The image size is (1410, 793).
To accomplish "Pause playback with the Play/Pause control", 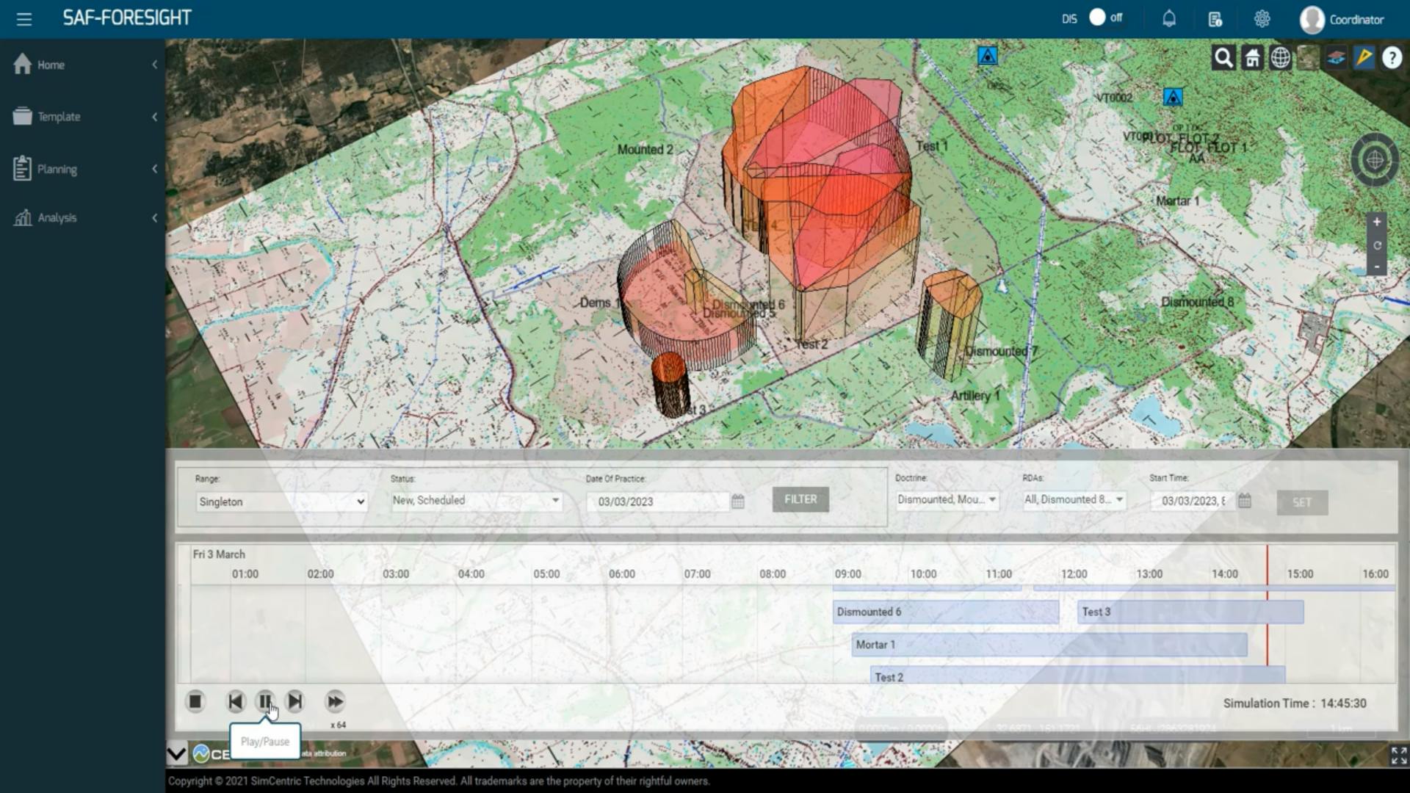I will [265, 701].
